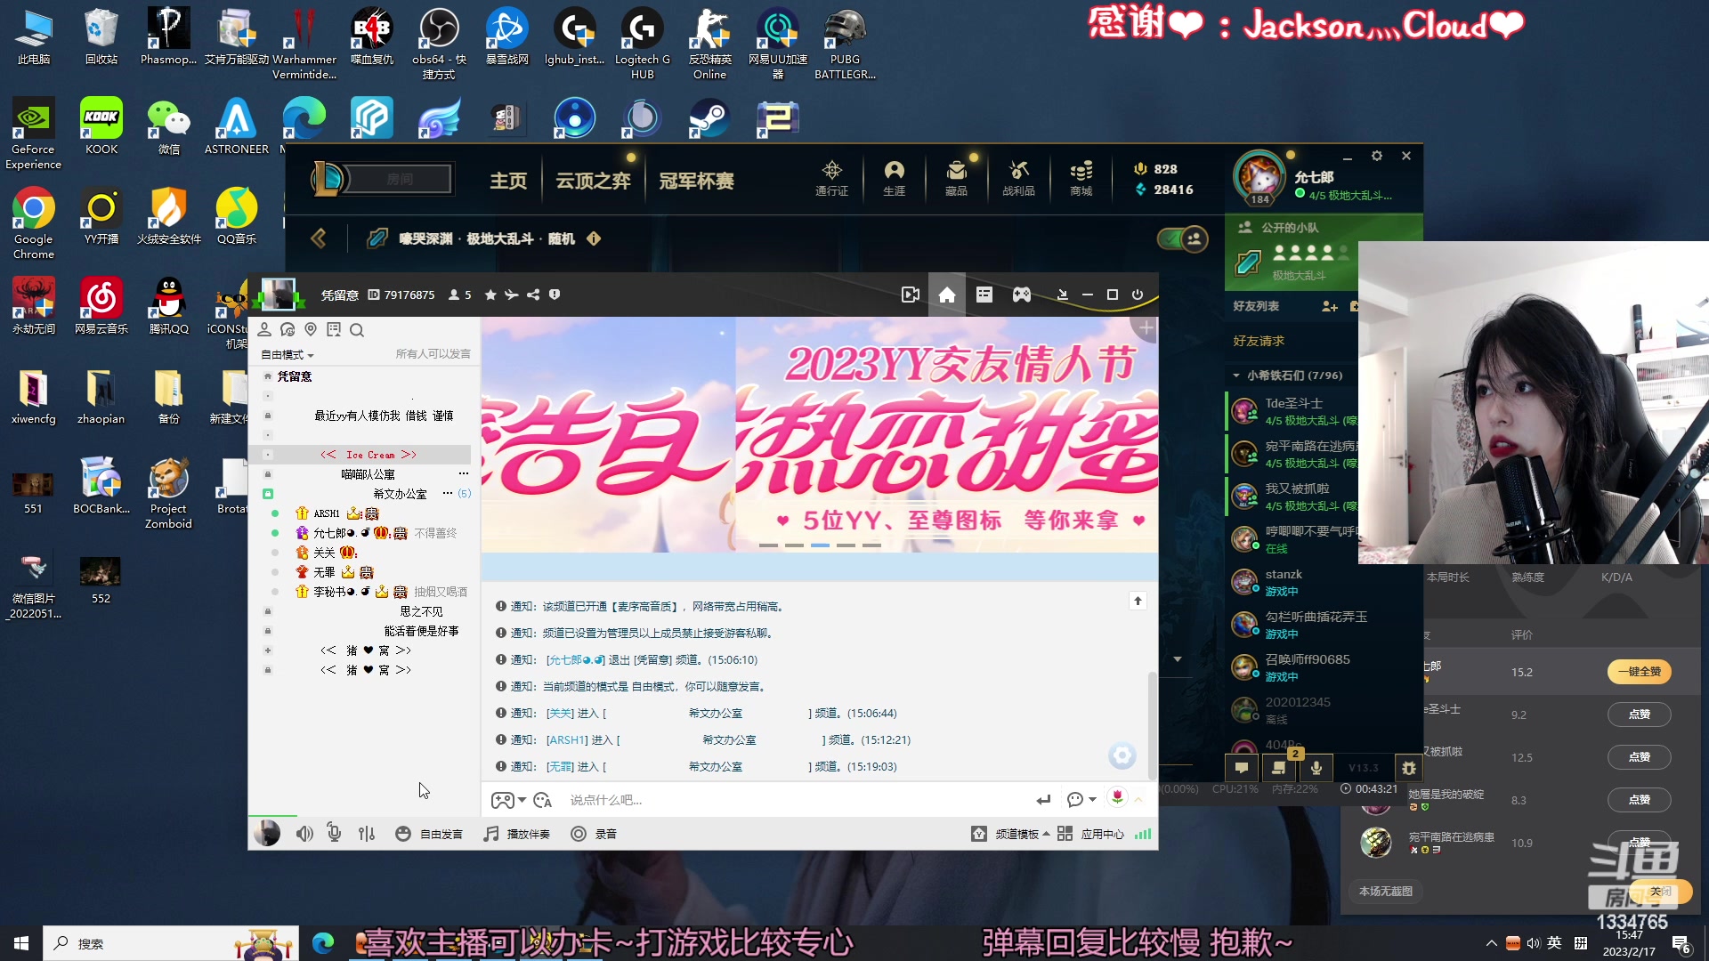Open the 战利品 loot page
Image resolution: width=1709 pixels, height=961 pixels.
point(1018,177)
